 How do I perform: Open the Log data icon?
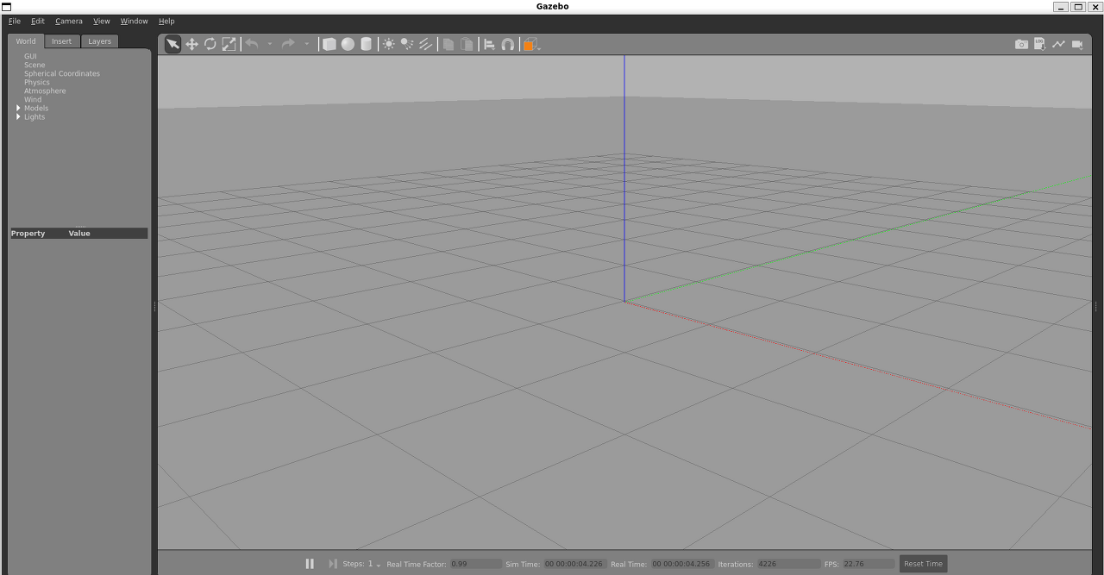tap(1039, 44)
